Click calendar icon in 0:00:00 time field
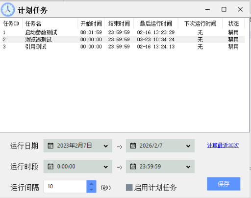The width and height of the screenshot is (251, 198). coord(50,167)
